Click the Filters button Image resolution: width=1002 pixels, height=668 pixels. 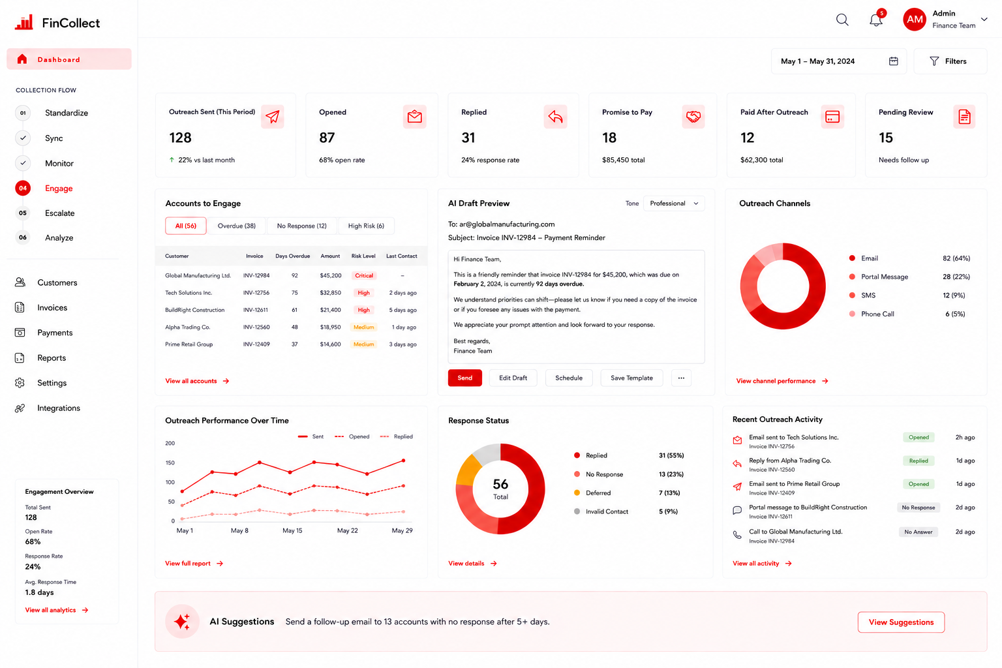950,61
